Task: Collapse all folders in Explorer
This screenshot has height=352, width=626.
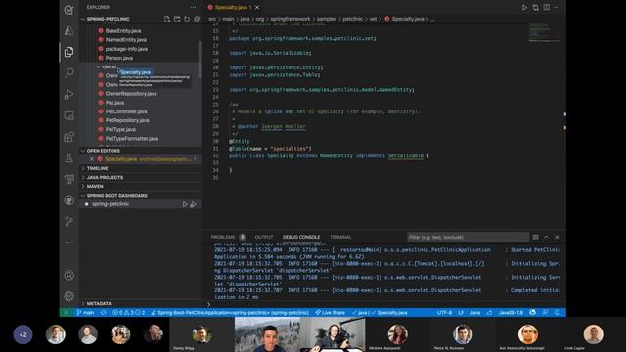Action: (197, 19)
